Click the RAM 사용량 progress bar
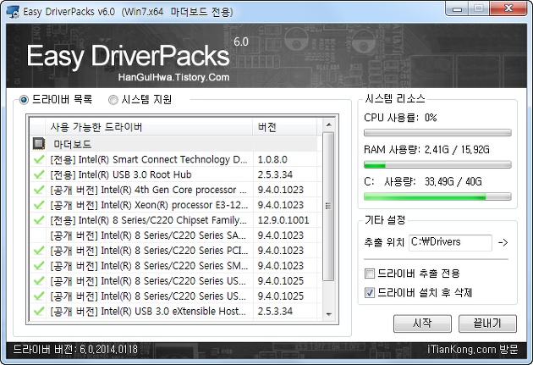Screen dimensions: 533x365 pyautogui.click(x=437, y=164)
